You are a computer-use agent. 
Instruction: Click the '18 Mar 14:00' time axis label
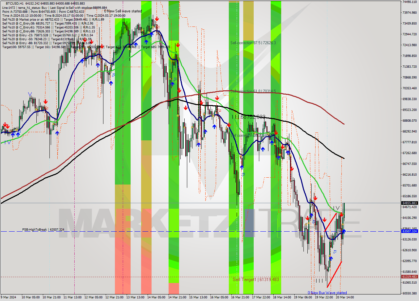(x=282, y=297)
